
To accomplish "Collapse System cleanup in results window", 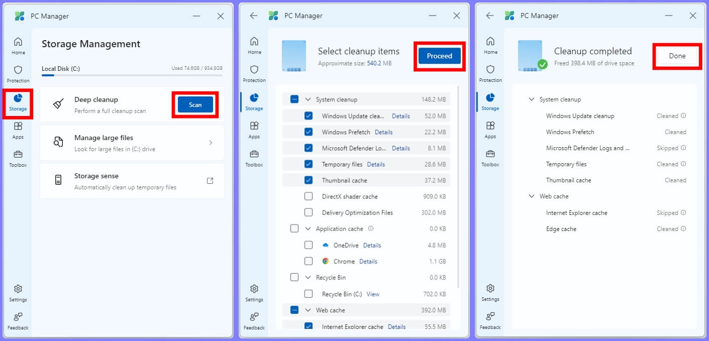I will [x=532, y=99].
